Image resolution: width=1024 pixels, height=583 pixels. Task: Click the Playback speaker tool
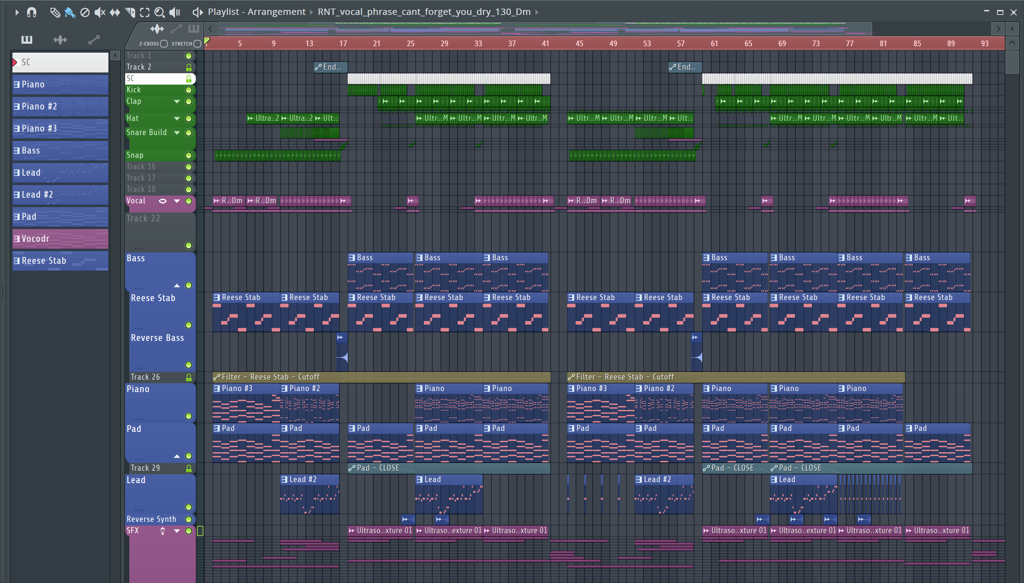coord(175,12)
